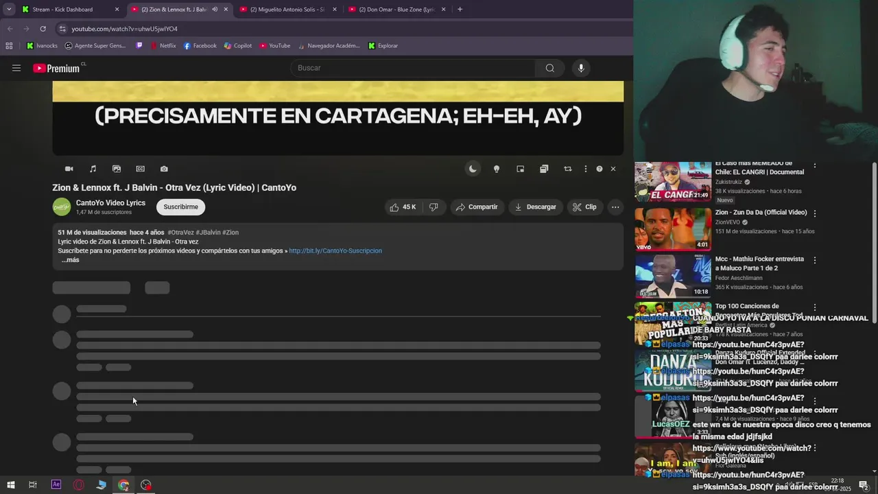Open the Copilot bookmark
878x494 pixels.
tap(238, 46)
